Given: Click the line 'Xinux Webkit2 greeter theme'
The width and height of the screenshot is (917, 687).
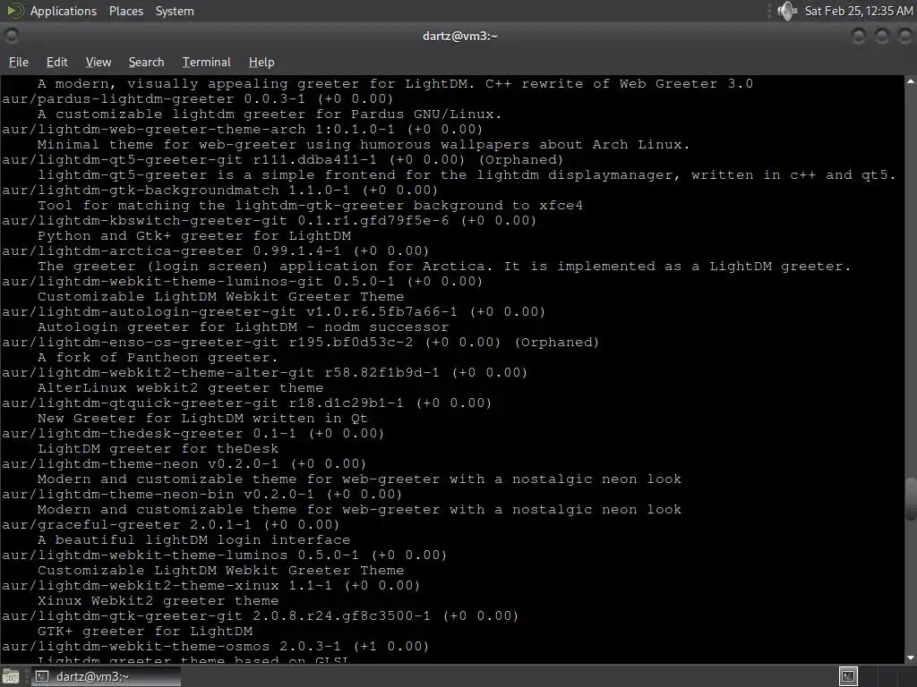Looking at the screenshot, I should pos(158,600).
